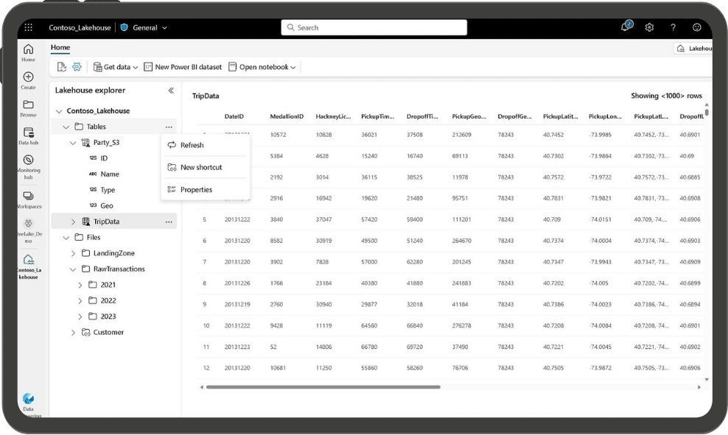
Task: Expand the 2021 folder
Action: tap(80, 285)
